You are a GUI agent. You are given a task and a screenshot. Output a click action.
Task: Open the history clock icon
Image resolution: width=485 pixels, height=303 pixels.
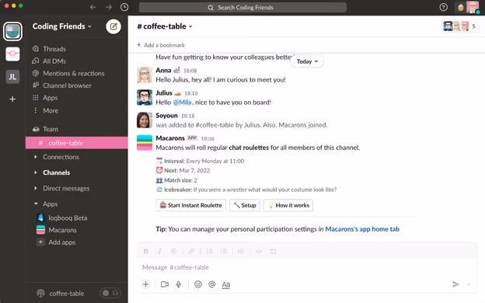tap(124, 7)
